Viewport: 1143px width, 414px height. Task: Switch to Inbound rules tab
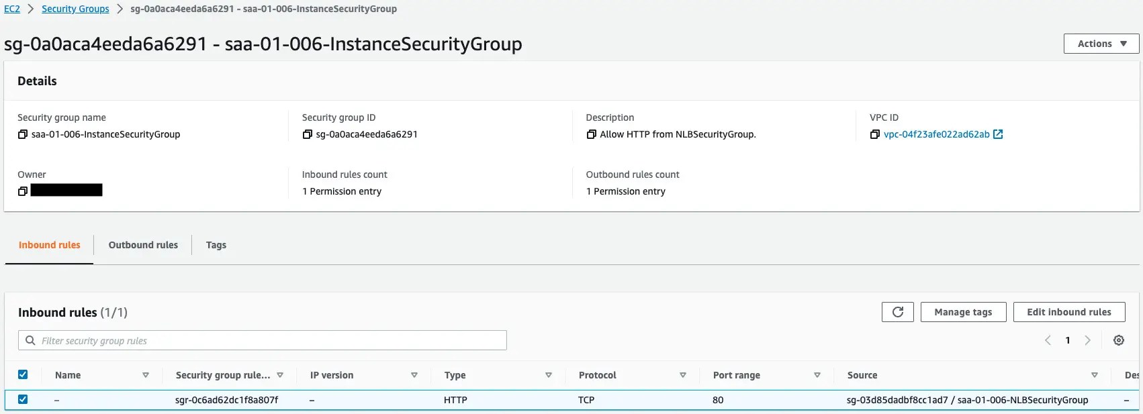pos(50,245)
